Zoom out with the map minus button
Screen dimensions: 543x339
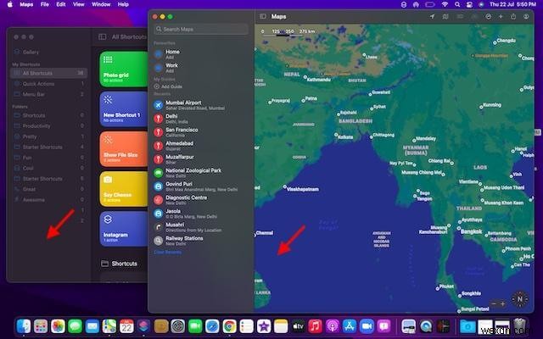pyautogui.click(x=494, y=303)
